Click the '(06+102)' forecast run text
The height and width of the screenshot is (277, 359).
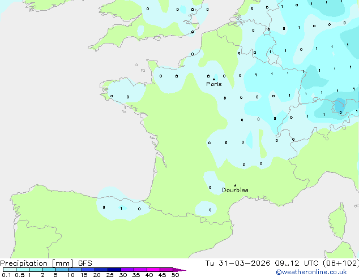coord(341,263)
